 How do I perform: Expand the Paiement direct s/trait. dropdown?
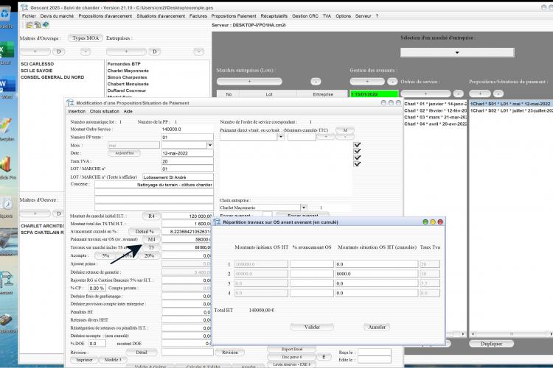[x=281, y=137]
